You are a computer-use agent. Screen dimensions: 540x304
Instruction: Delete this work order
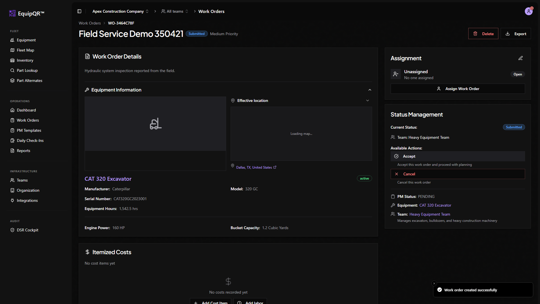pos(483,33)
